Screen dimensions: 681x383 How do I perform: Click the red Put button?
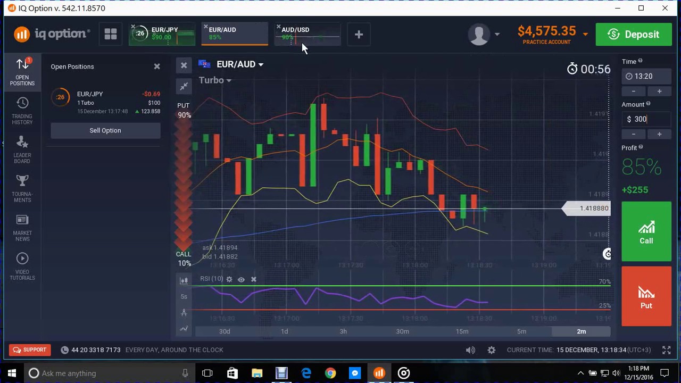point(646,296)
